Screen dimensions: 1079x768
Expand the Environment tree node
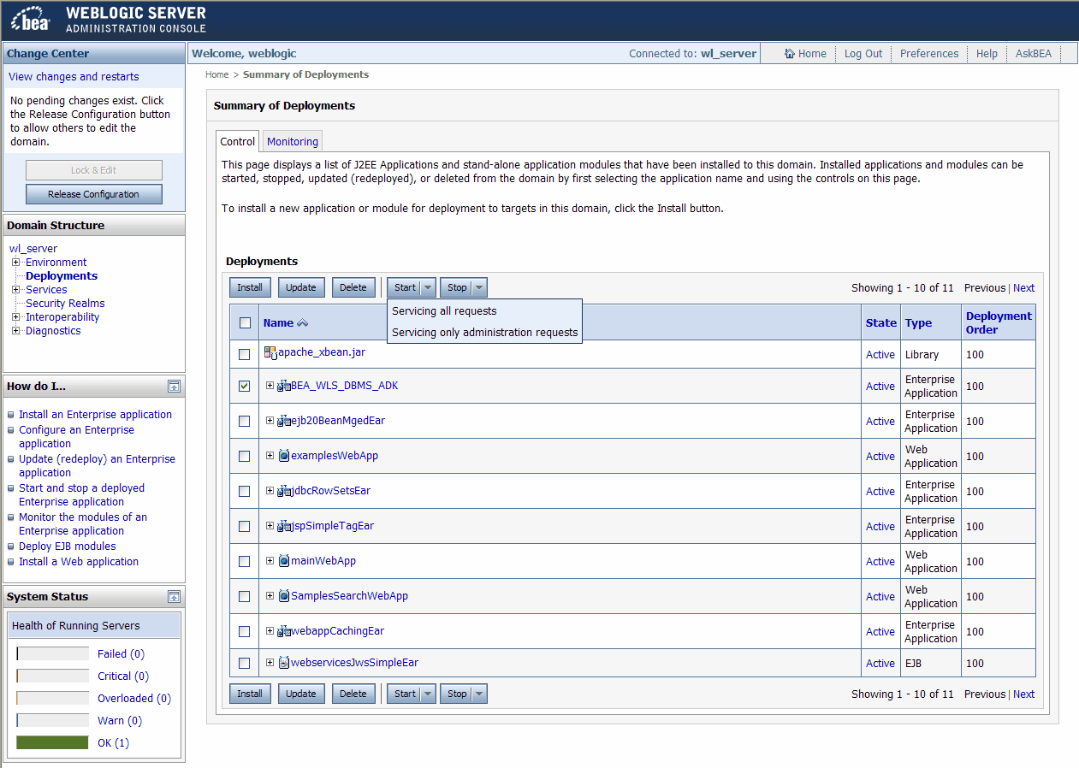16,263
